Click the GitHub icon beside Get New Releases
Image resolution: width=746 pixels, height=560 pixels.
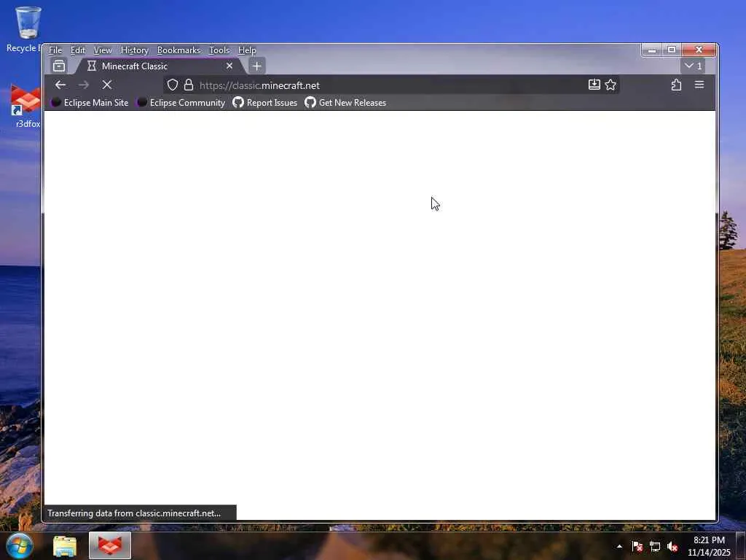(310, 102)
